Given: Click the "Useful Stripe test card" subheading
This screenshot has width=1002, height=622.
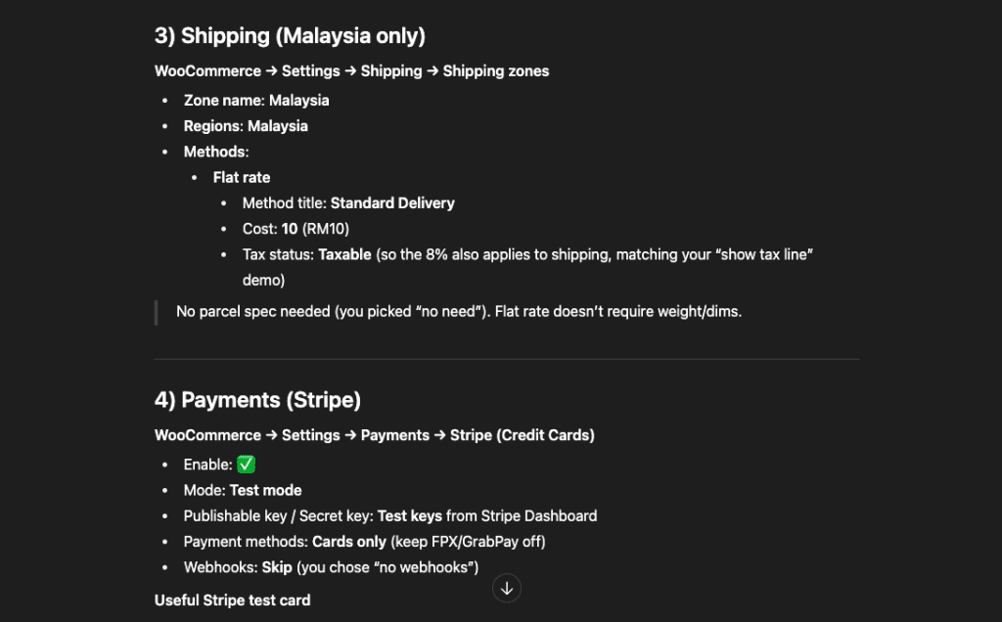Looking at the screenshot, I should 233,600.
